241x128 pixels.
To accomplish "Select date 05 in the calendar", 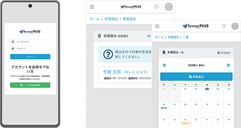I will tap(229, 89).
